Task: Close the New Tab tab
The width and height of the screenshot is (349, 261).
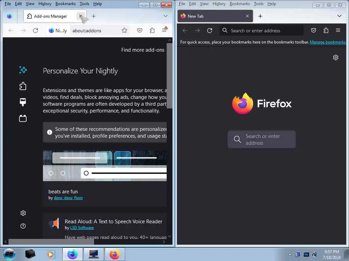Action: pyautogui.click(x=247, y=16)
